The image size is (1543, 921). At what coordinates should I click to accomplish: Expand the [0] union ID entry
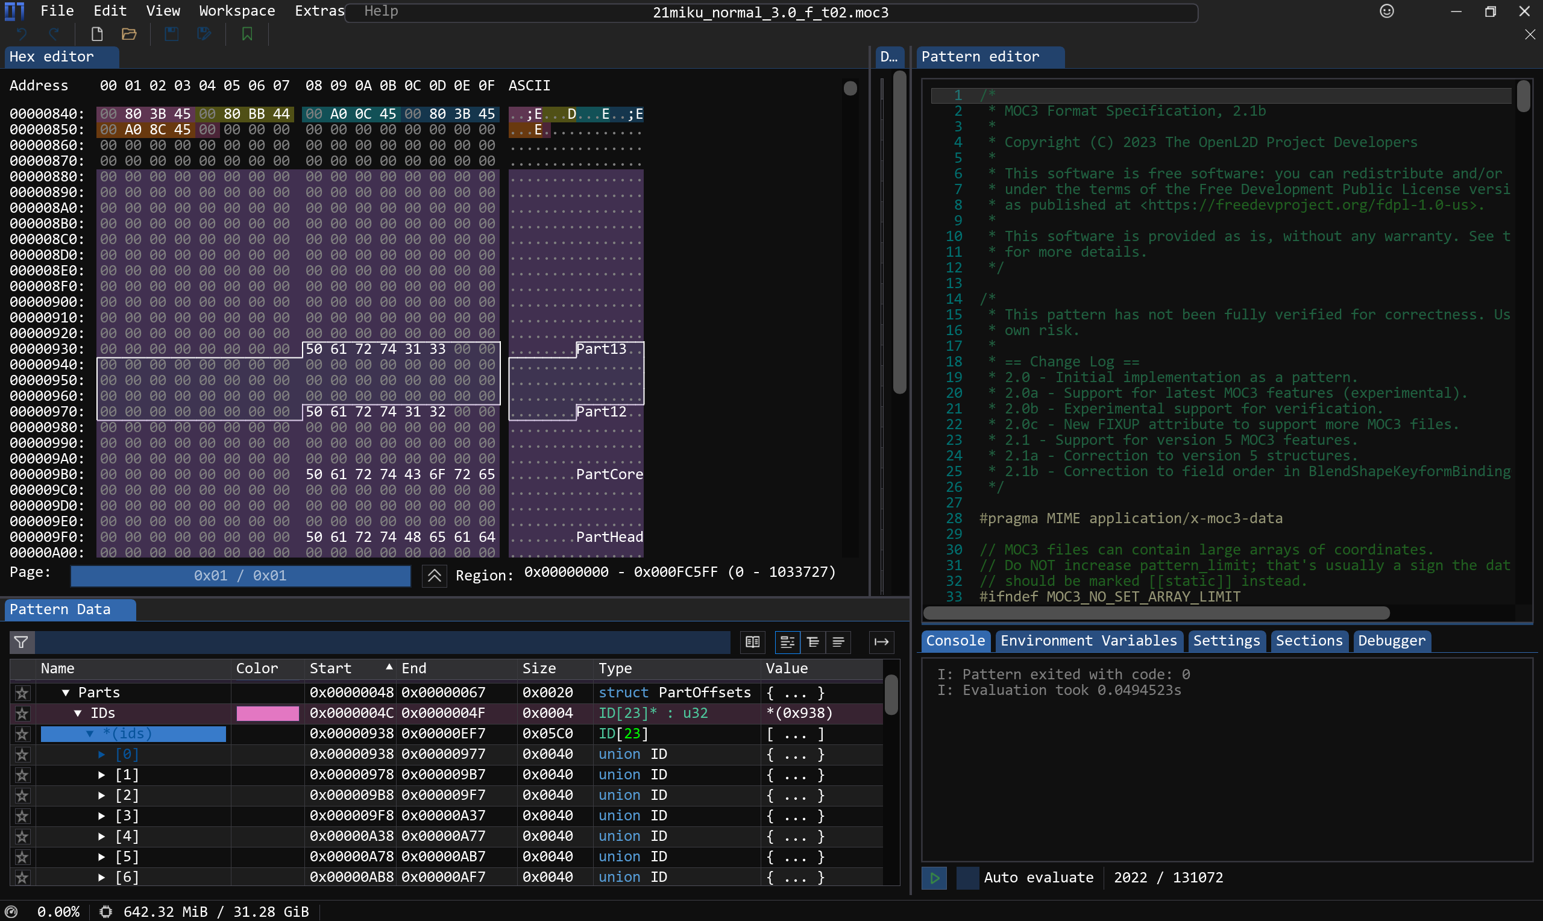[101, 753]
